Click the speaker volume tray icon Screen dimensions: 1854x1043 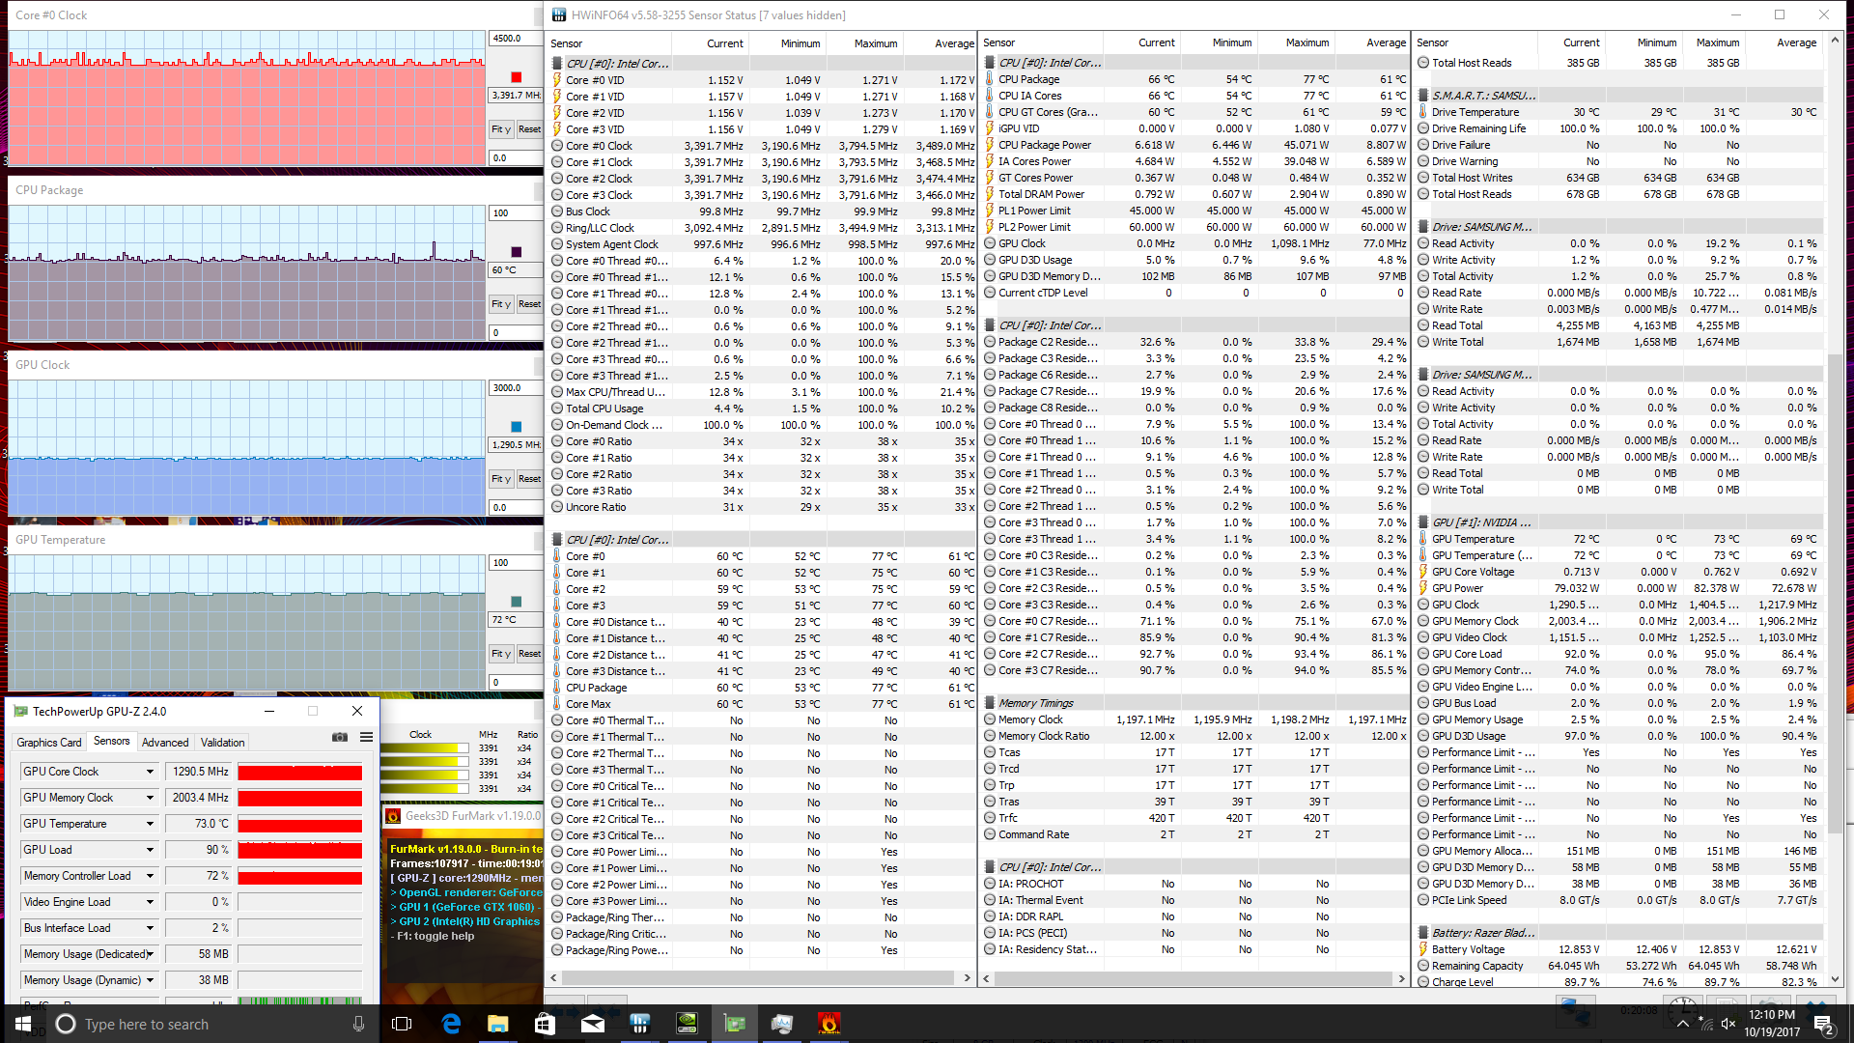[x=1728, y=1024]
